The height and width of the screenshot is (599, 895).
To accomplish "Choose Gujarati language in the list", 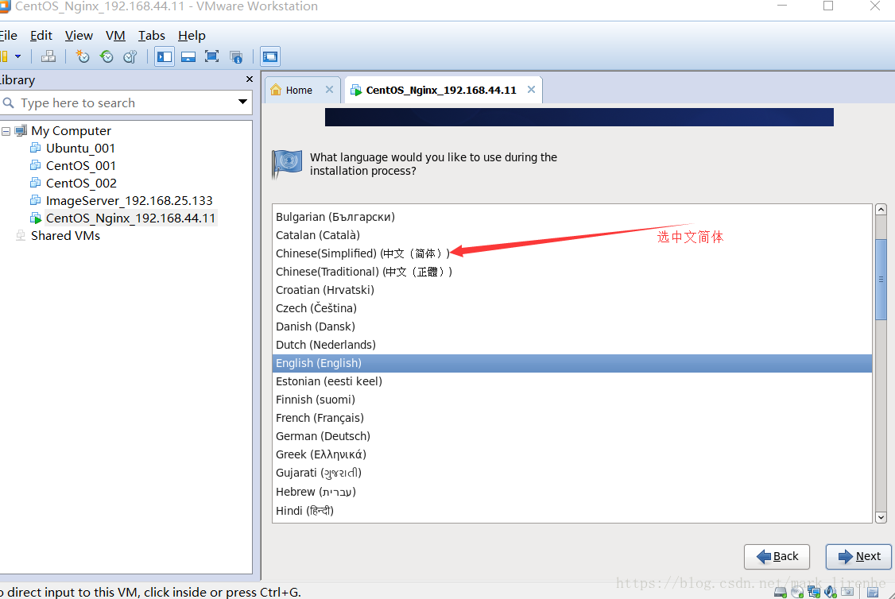I will pyautogui.click(x=572, y=473).
